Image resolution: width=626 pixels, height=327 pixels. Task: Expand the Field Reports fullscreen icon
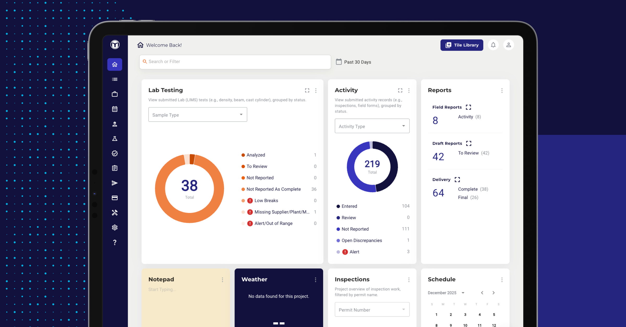tap(468, 107)
